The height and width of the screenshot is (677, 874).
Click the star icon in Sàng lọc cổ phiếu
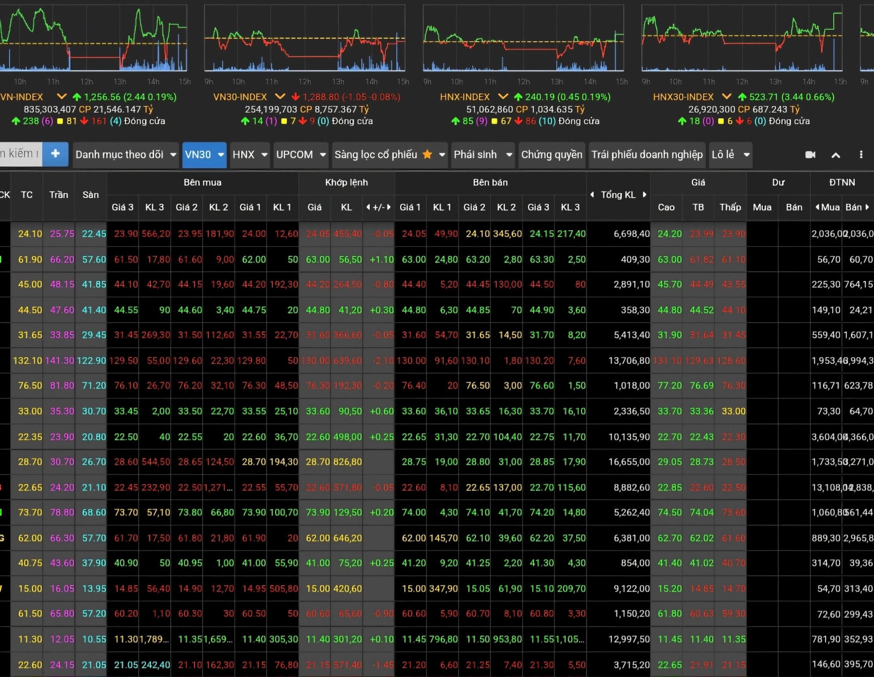427,154
